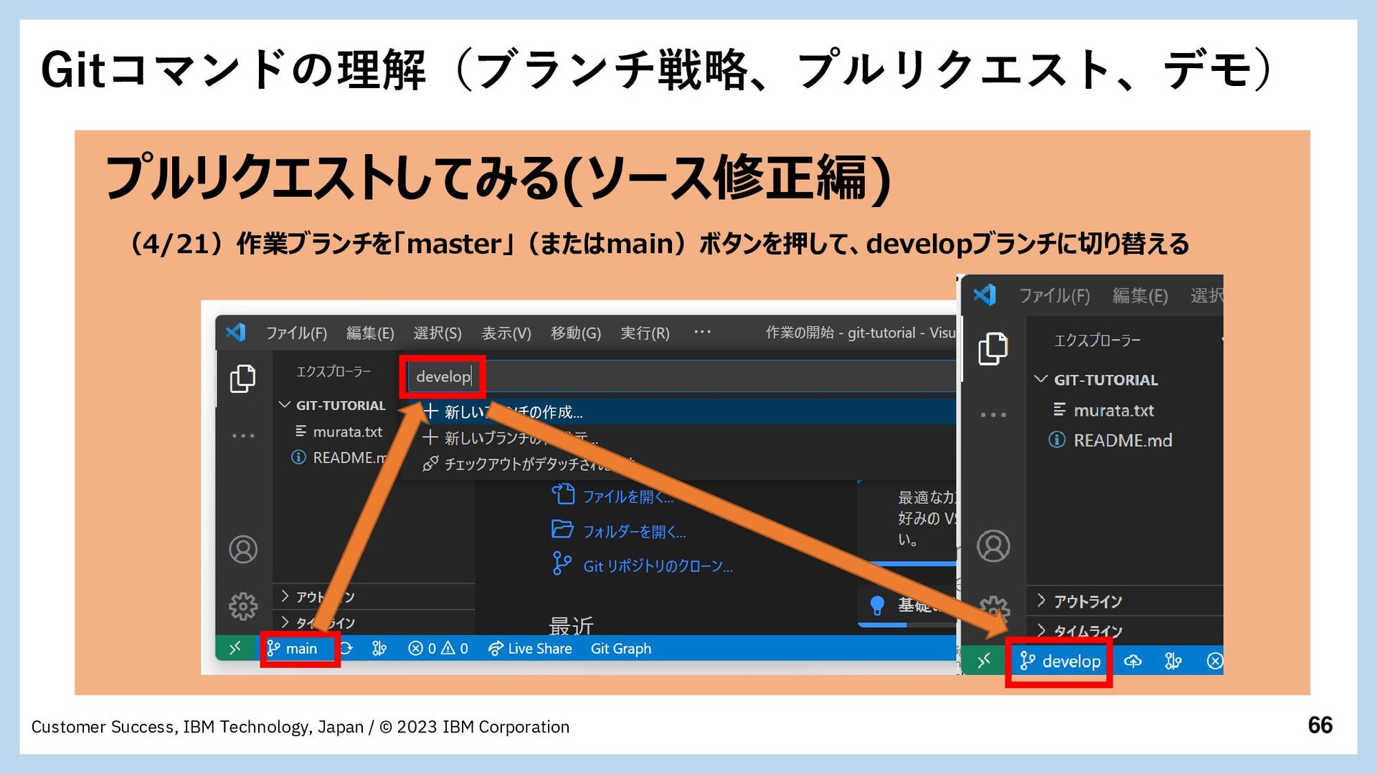Click the git graph branch icon in right status bar
1377x774 pixels.
[x=1173, y=661]
